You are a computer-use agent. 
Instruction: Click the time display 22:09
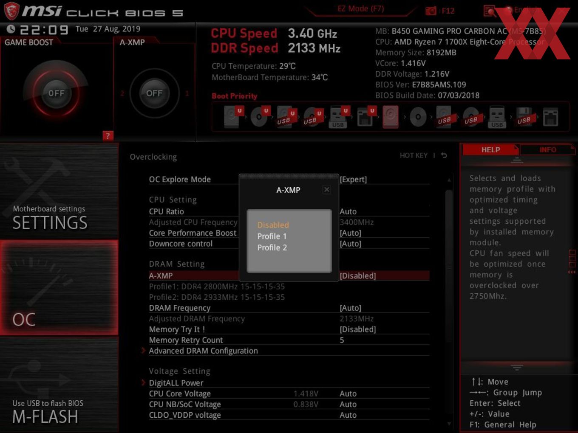tap(44, 30)
